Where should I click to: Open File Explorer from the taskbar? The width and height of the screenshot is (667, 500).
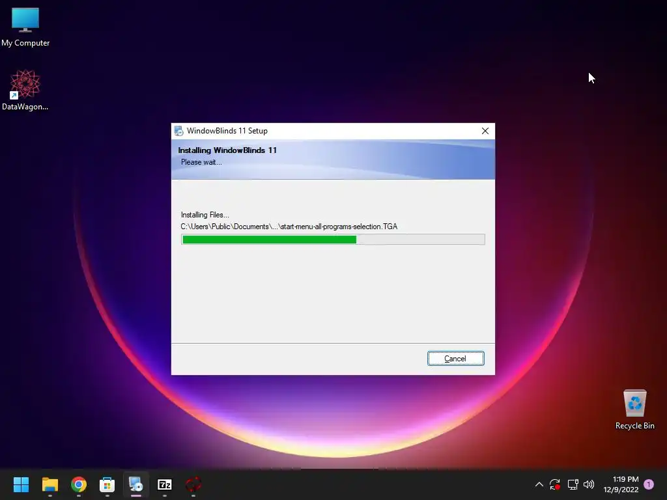point(50,484)
